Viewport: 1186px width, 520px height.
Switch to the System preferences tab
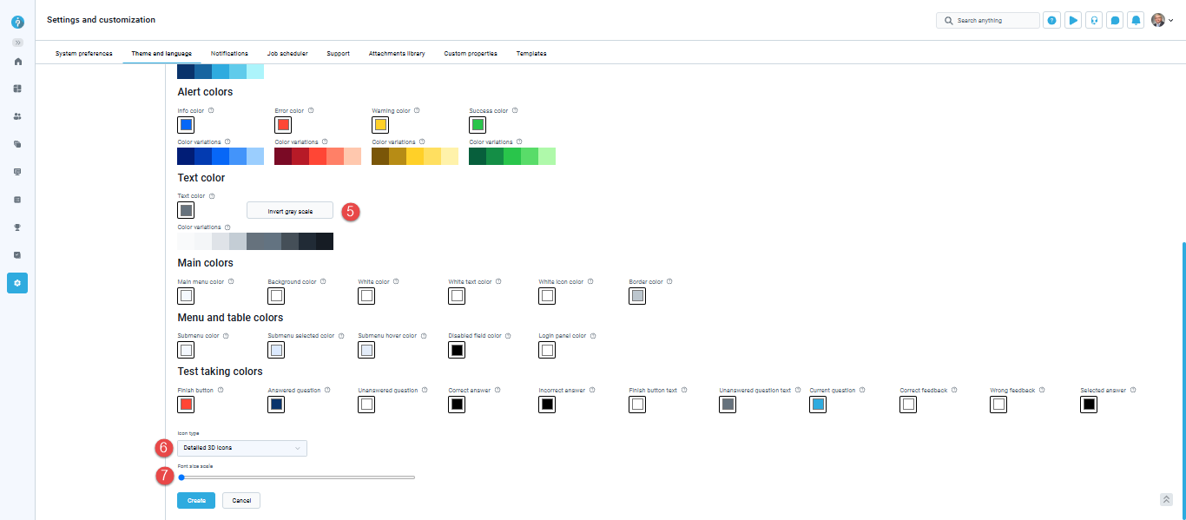click(83, 54)
